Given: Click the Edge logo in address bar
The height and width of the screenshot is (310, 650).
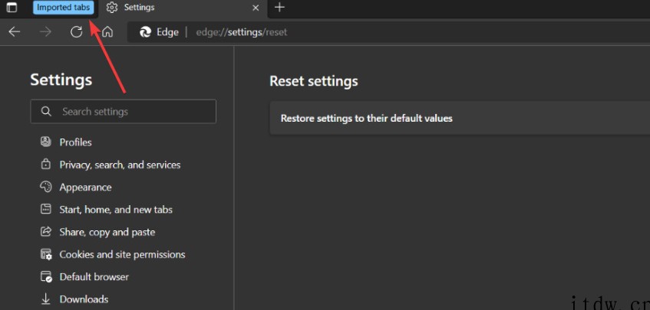Looking at the screenshot, I should tap(145, 32).
